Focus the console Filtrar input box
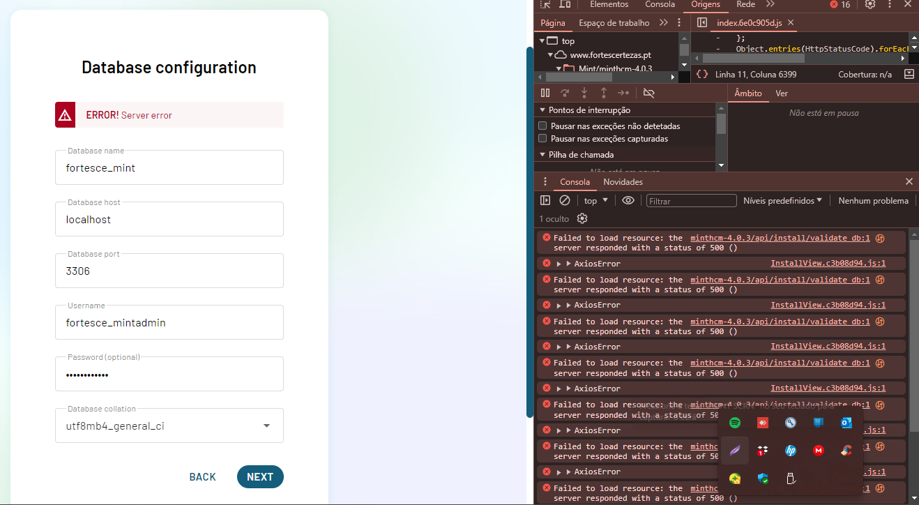The image size is (919, 505). 691,201
